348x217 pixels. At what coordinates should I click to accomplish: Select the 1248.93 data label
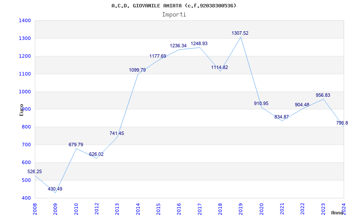click(x=199, y=43)
